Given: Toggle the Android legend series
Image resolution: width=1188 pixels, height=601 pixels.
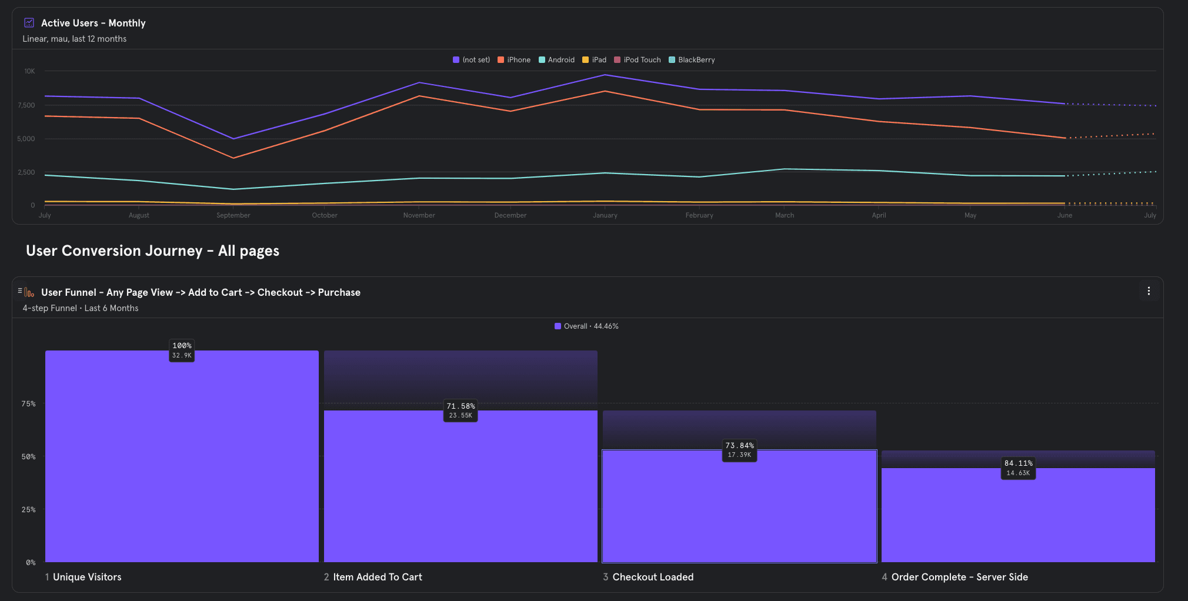Looking at the screenshot, I should point(556,60).
